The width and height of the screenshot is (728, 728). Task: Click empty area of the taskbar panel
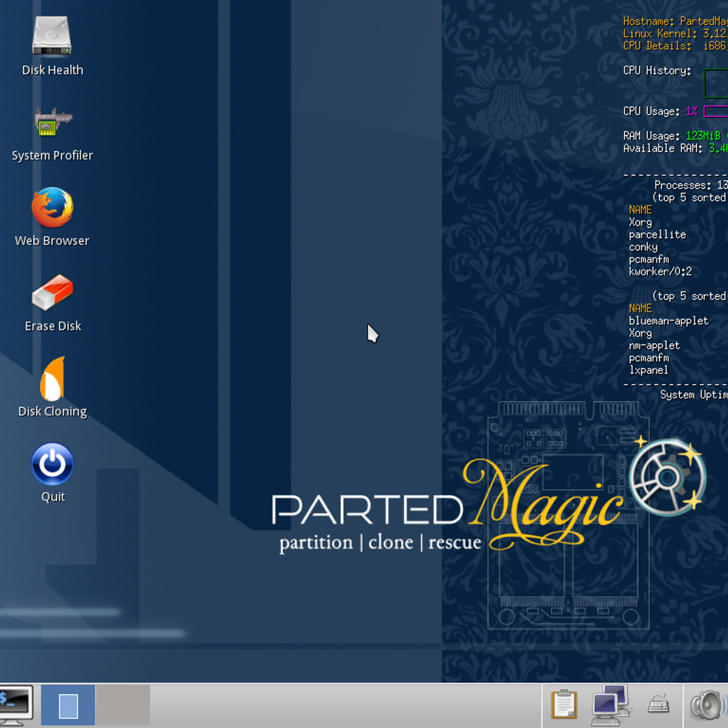(x=346, y=706)
